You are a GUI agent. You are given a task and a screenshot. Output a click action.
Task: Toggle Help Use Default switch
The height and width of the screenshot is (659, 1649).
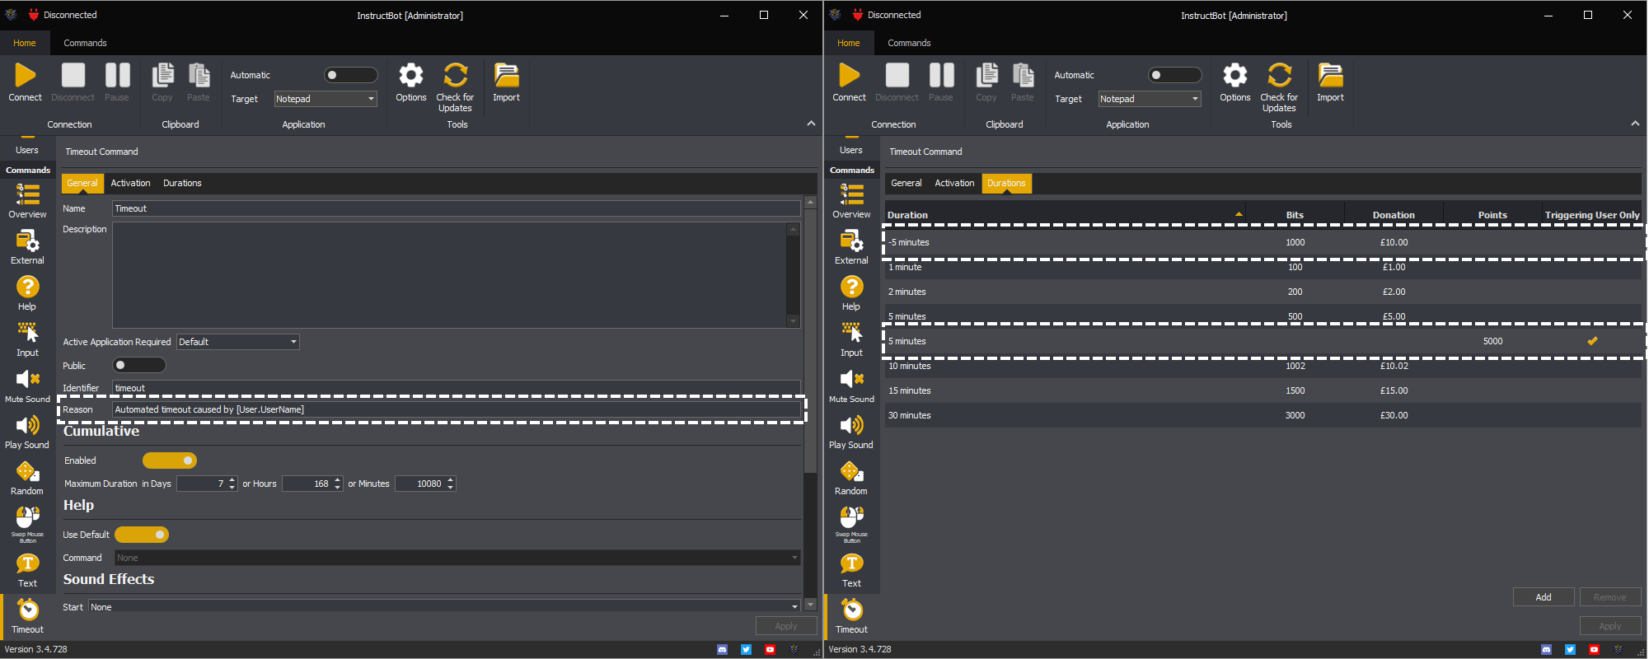[x=142, y=535]
